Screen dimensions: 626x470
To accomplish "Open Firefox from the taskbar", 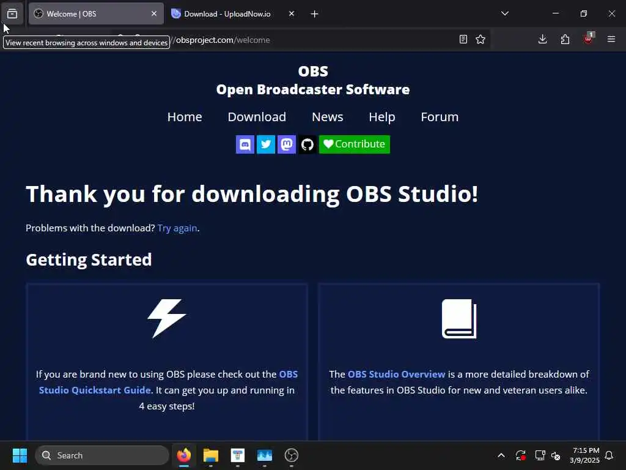I will (x=184, y=455).
